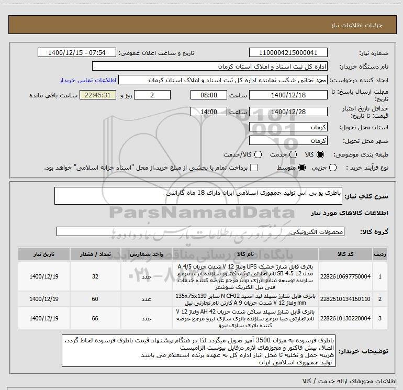The image size is (403, 390).
Task: Click the response deadline date 1400/12/18
Action: (x=288, y=95)
